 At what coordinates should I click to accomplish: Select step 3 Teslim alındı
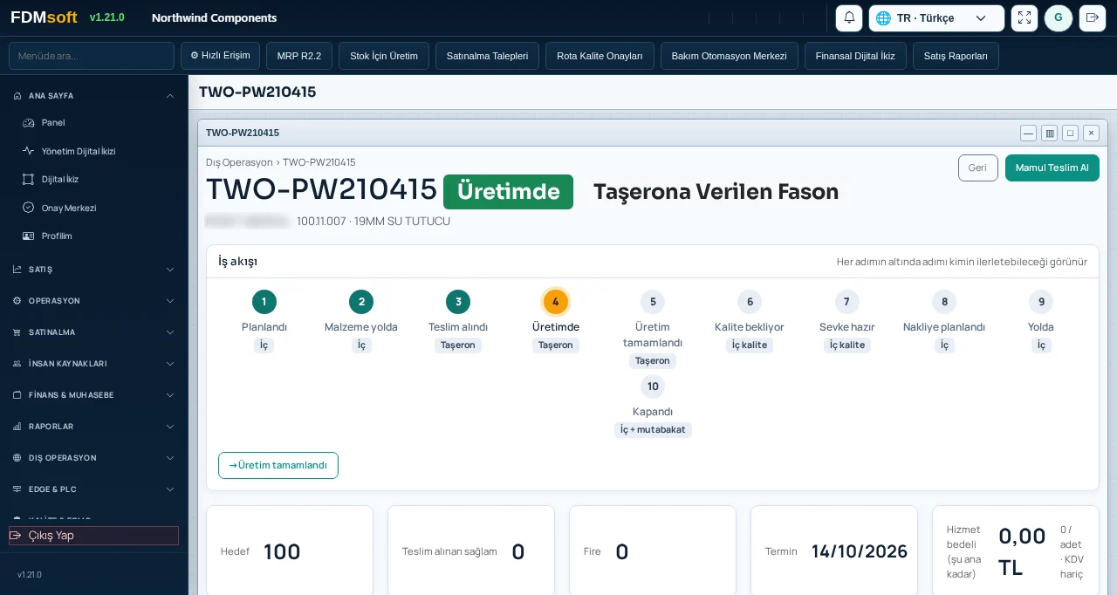tap(458, 302)
